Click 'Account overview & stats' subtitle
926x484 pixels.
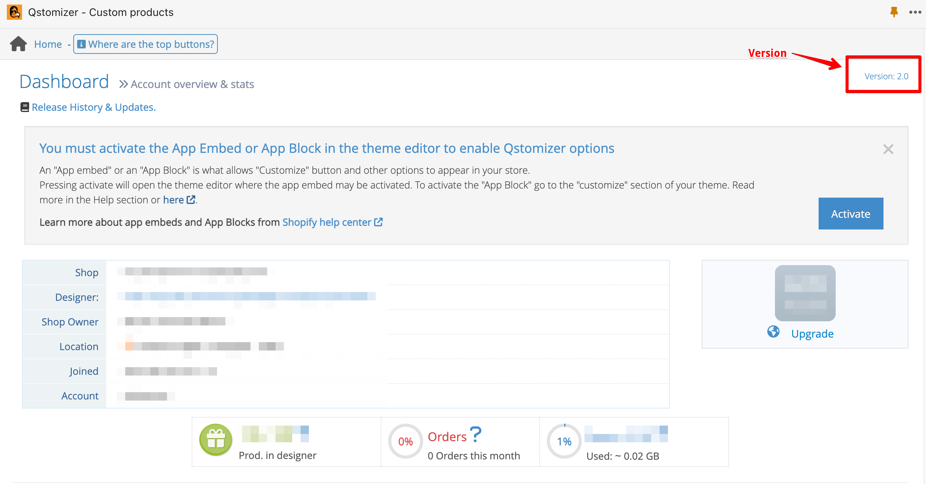[x=192, y=84]
